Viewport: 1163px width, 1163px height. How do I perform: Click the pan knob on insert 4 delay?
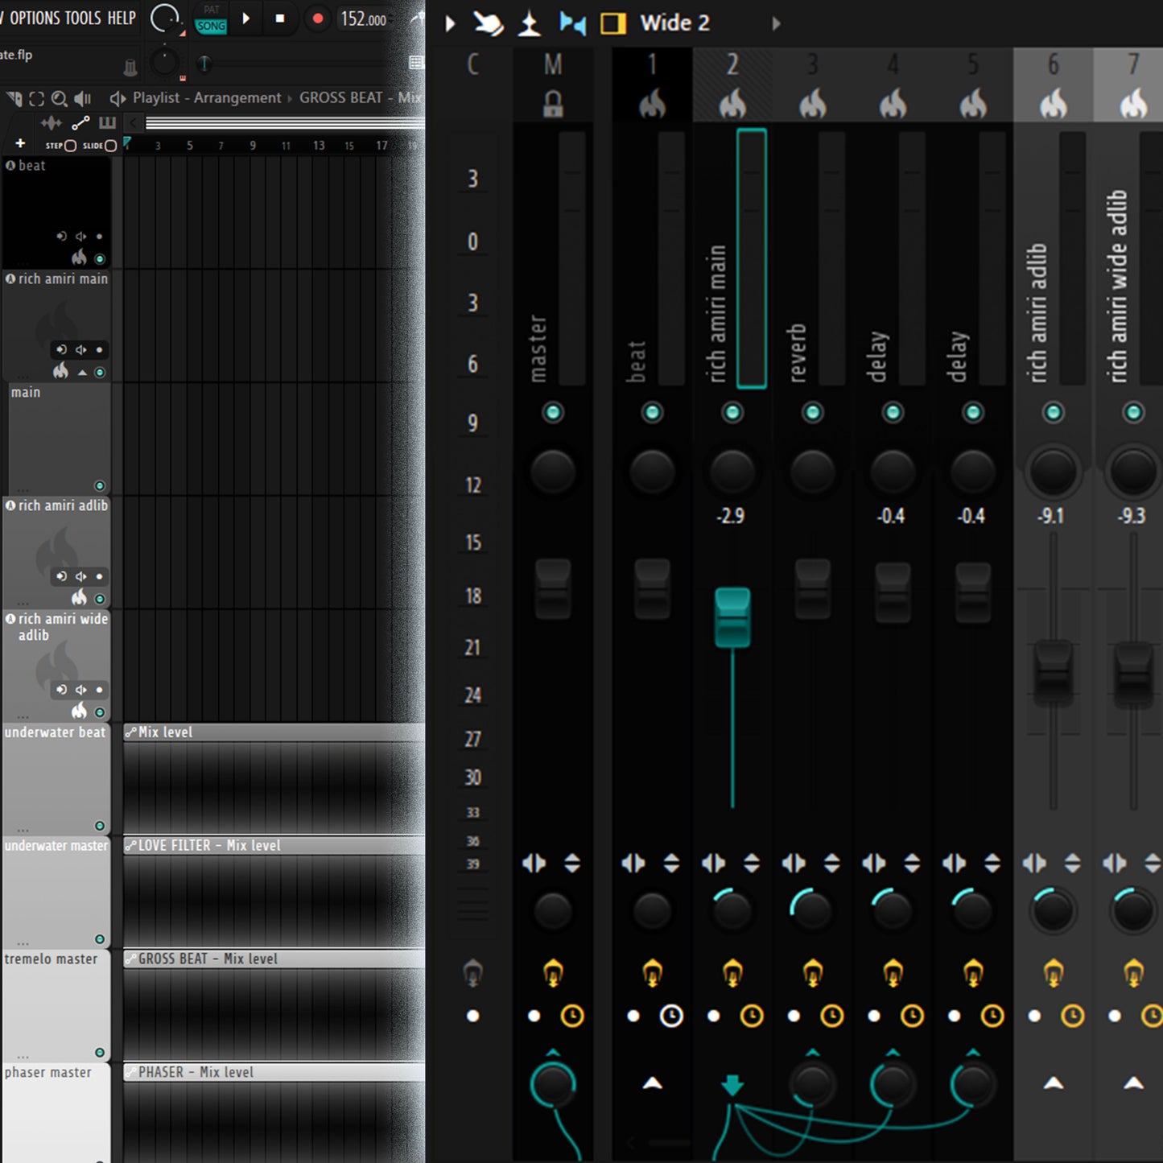[893, 471]
